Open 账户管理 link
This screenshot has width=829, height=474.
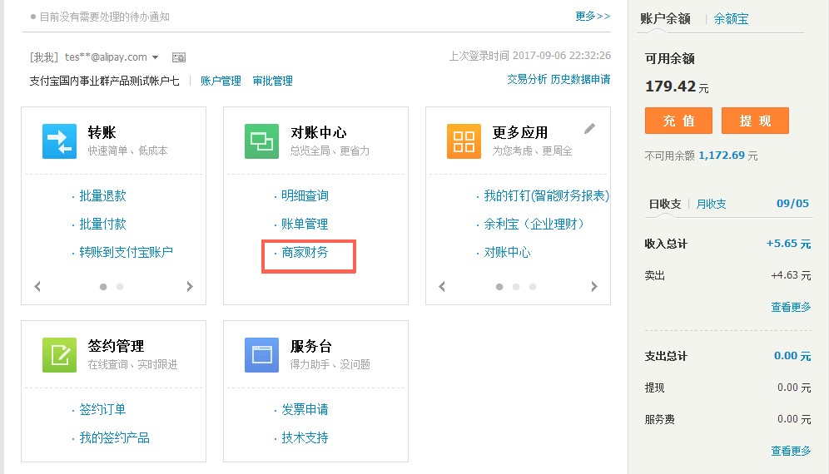(x=221, y=81)
